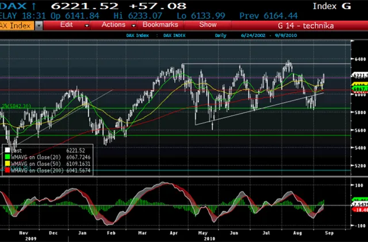Select the G 14 - technika chart title
This screenshot has height=242, width=368.
(x=306, y=25)
